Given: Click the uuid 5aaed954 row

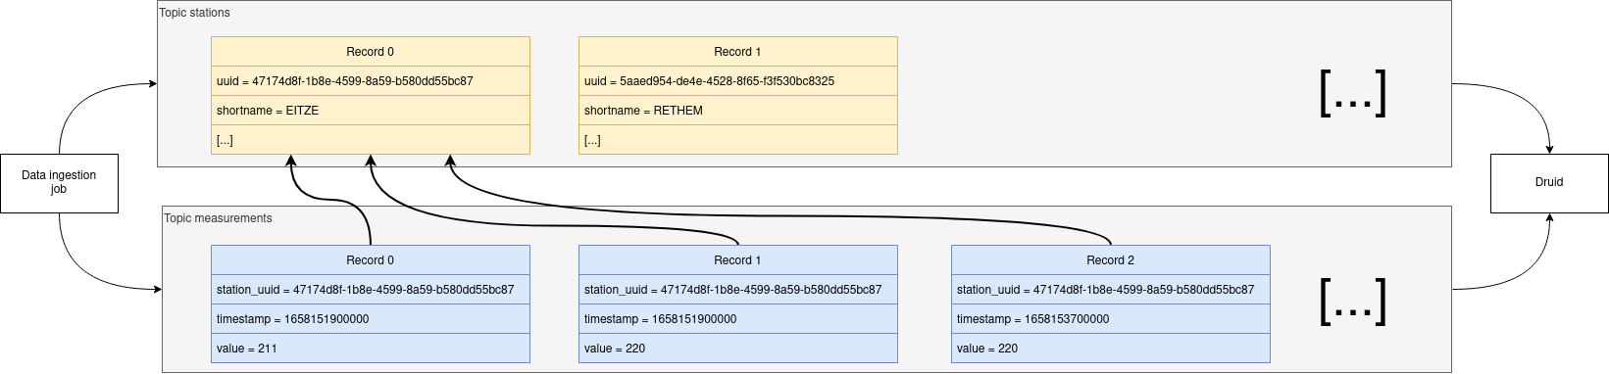Looking at the screenshot, I should pos(738,81).
